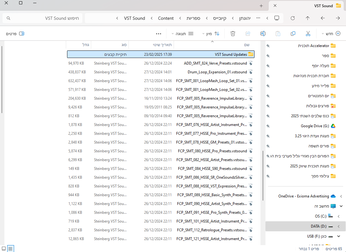Open the New (חדש) dropdown
Screen dimensions: 346x252
[331, 34]
